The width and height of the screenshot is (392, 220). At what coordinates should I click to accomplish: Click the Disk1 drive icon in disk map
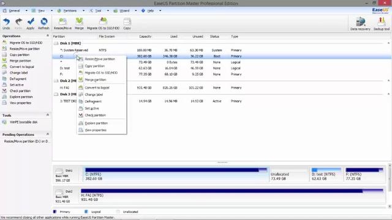(59, 171)
